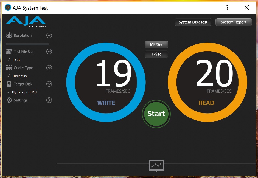
Task: Click the Test File Size stack icon
Action: tap(9, 52)
